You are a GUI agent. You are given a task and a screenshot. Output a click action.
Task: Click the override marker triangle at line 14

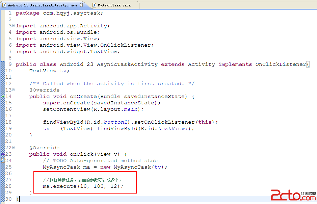tap(3, 96)
